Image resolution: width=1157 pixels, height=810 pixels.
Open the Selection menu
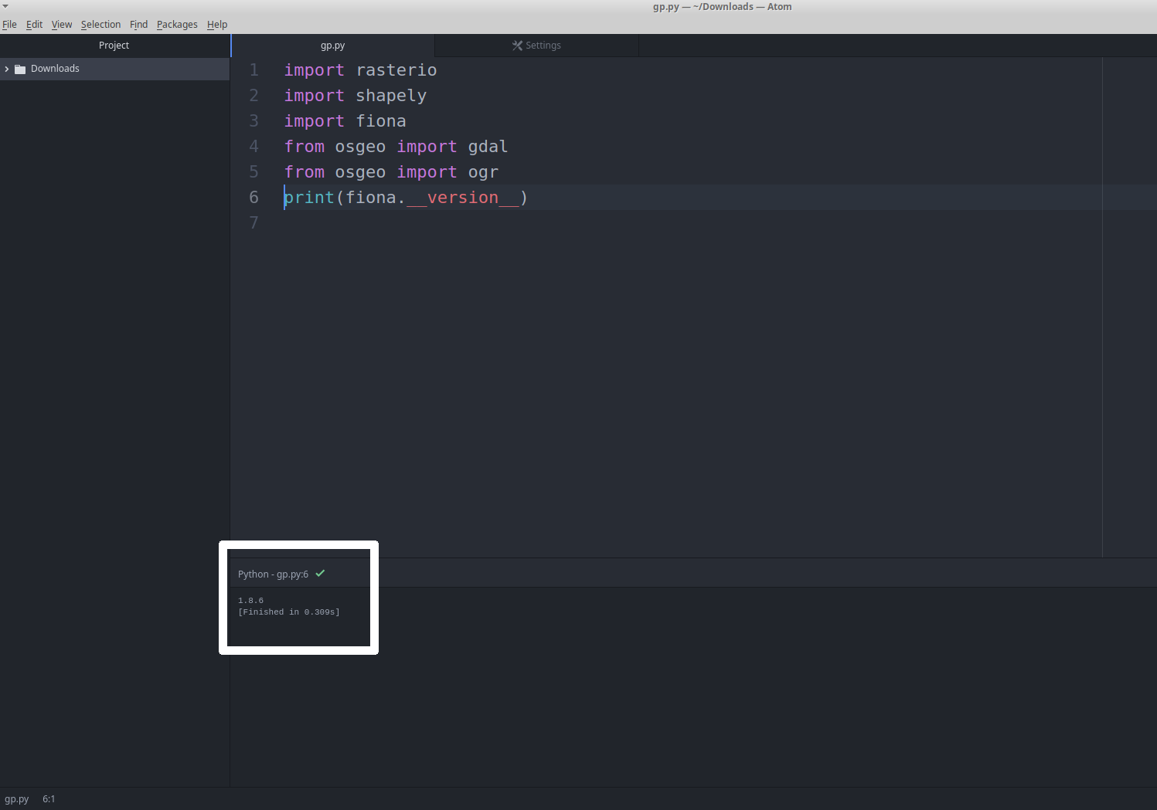click(100, 24)
